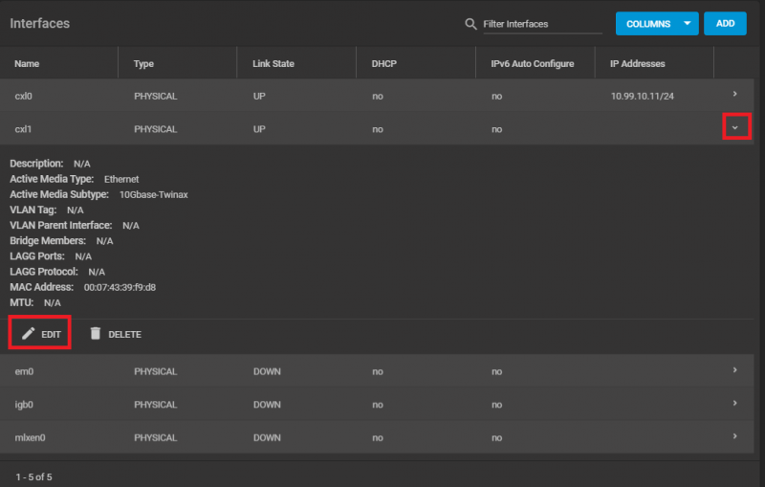Image resolution: width=765 pixels, height=487 pixels.
Task: Click the trash can DELETE icon
Action: pyautogui.click(x=95, y=334)
